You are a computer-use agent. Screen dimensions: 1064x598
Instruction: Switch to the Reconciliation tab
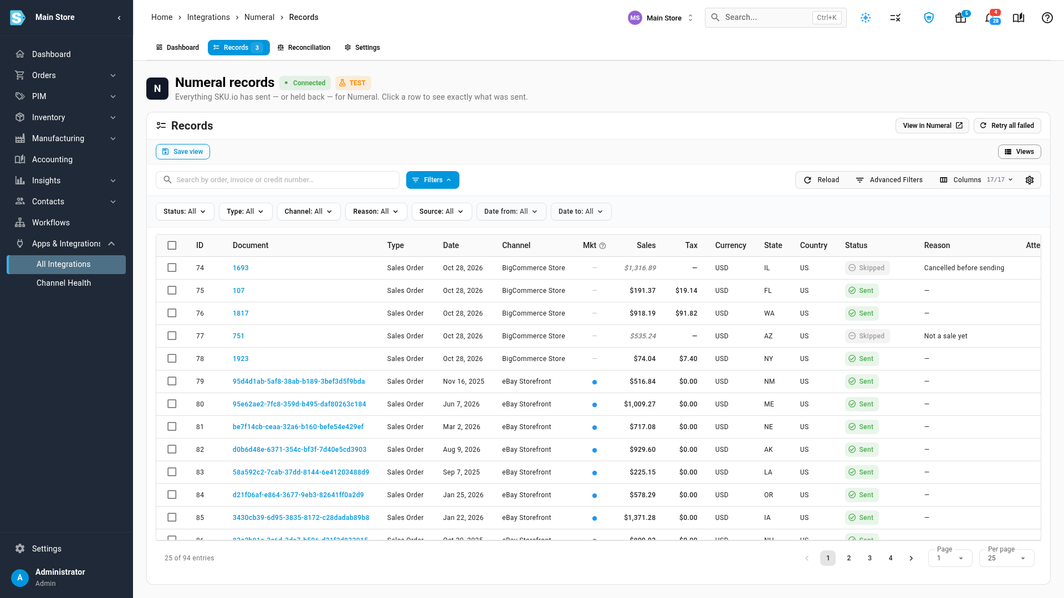[304, 48]
